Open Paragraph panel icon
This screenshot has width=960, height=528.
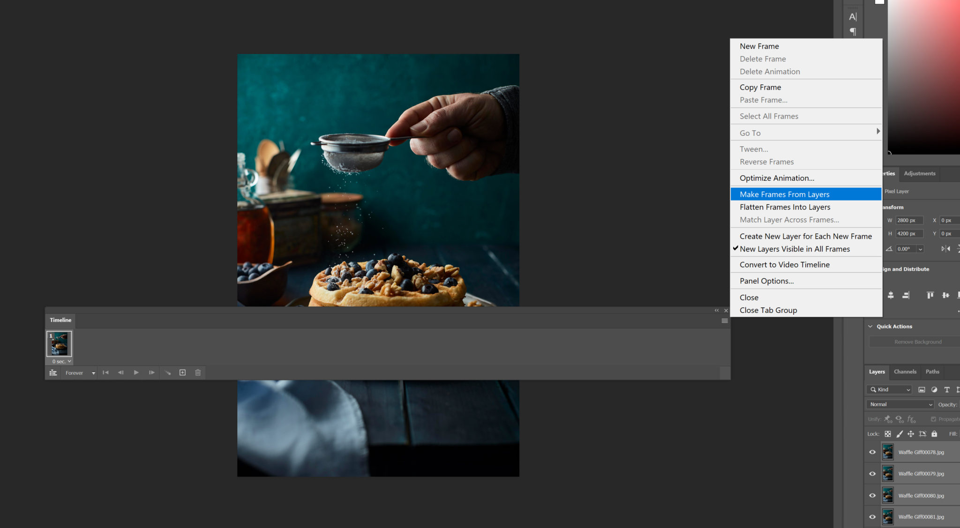(x=853, y=32)
